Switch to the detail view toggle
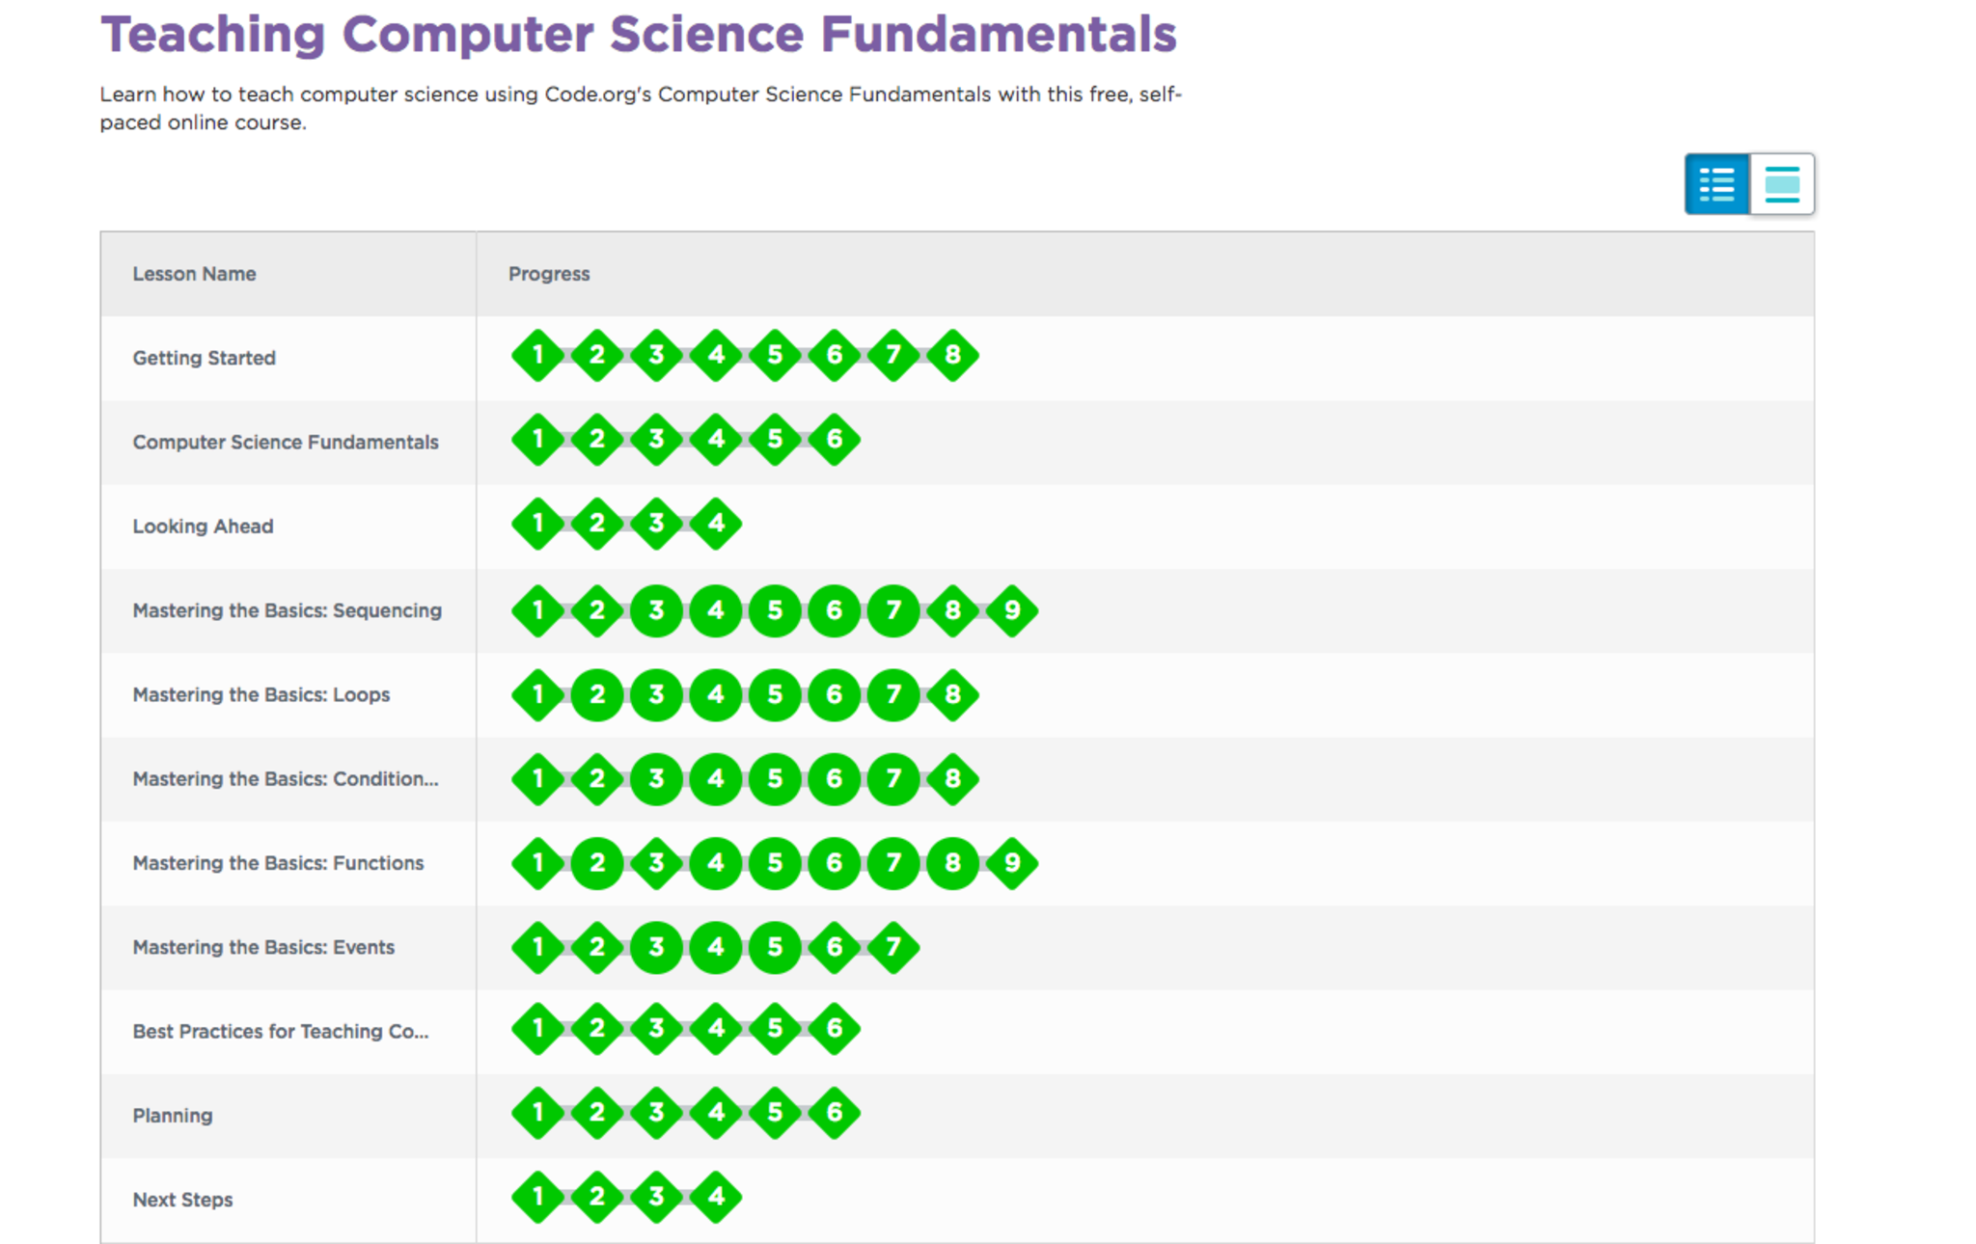 tap(1781, 184)
